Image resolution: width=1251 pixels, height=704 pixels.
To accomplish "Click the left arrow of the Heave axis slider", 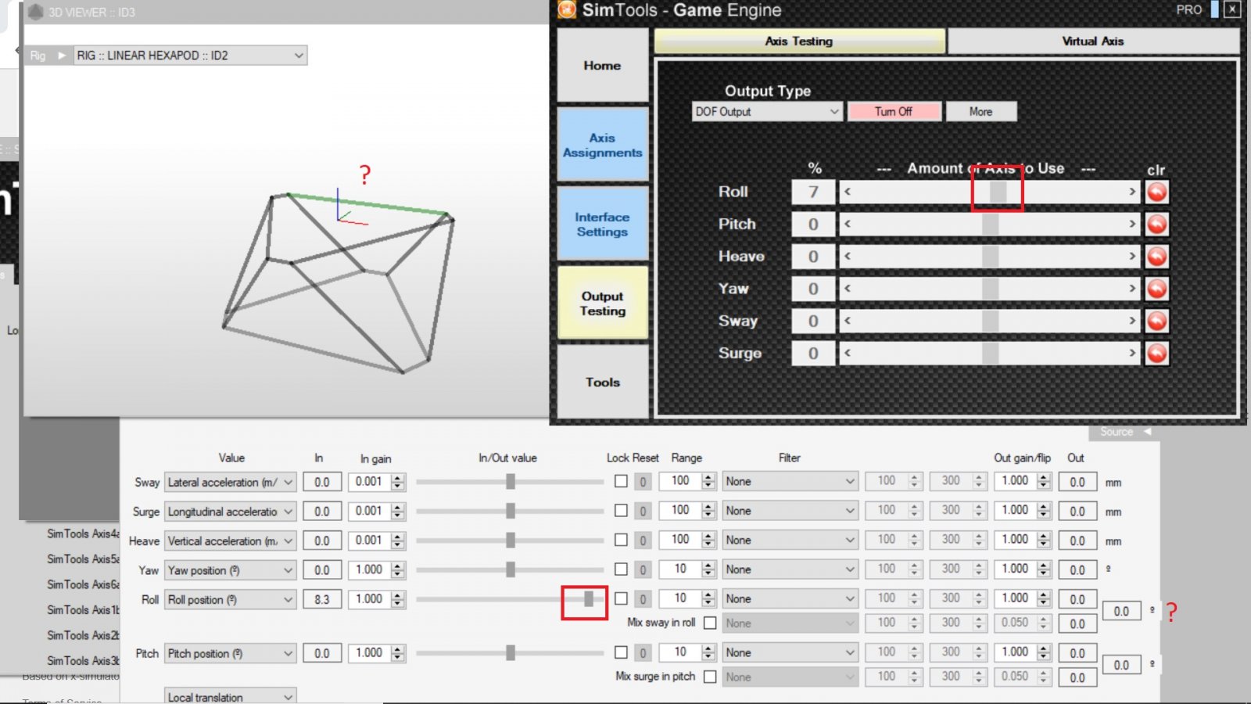I will click(848, 257).
